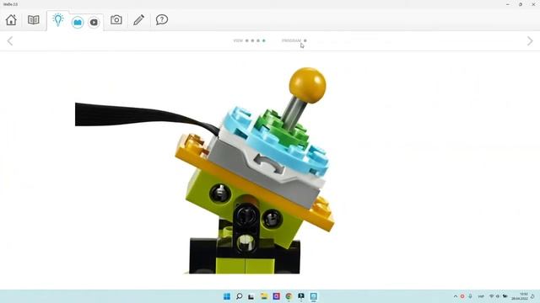
Task: Open the taskbar clock and date
Action: [520, 296]
